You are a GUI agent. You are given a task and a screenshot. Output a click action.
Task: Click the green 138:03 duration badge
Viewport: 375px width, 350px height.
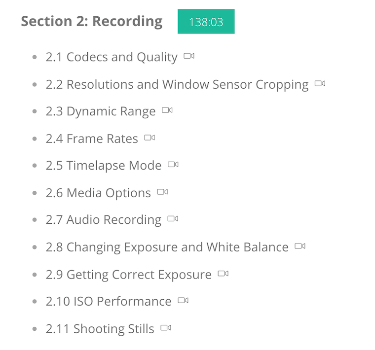coord(206,22)
